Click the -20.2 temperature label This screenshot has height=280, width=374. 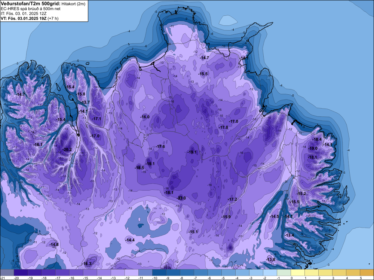67,149
